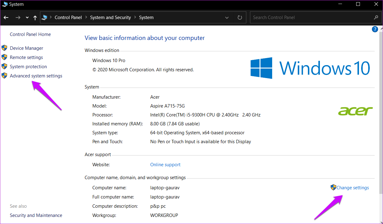
Task: Navigate to Control Panel via breadcrumb
Action: click(x=68, y=18)
